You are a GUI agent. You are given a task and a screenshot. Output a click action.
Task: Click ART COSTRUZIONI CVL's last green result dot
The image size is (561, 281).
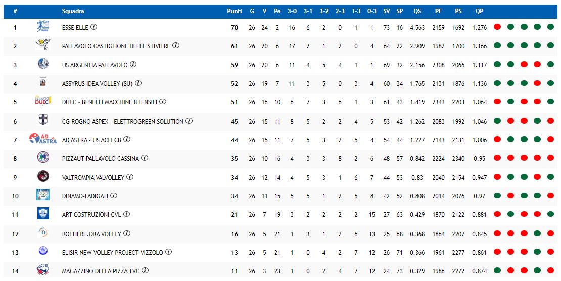[550, 214]
